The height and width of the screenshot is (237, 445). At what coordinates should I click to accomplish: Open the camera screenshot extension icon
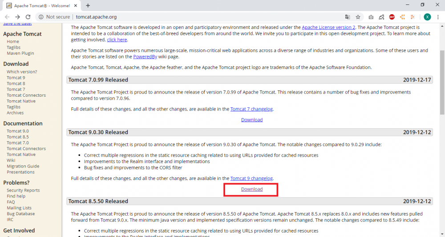tap(371, 17)
